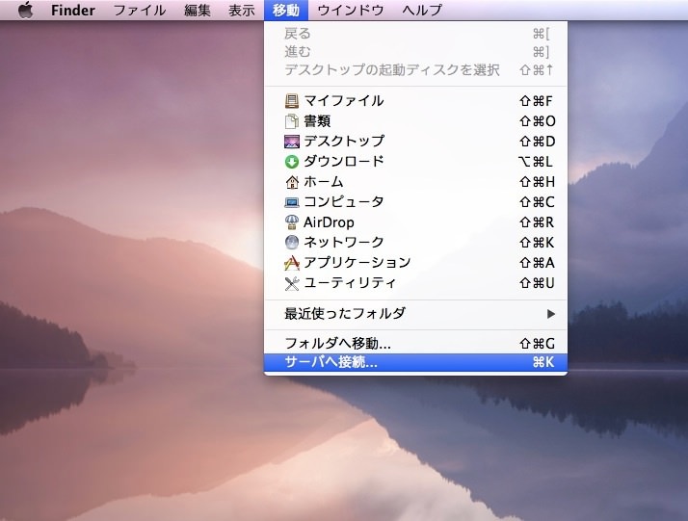Expand 最近使ったフォルダ submenu
This screenshot has width=688, height=521.
(x=415, y=314)
